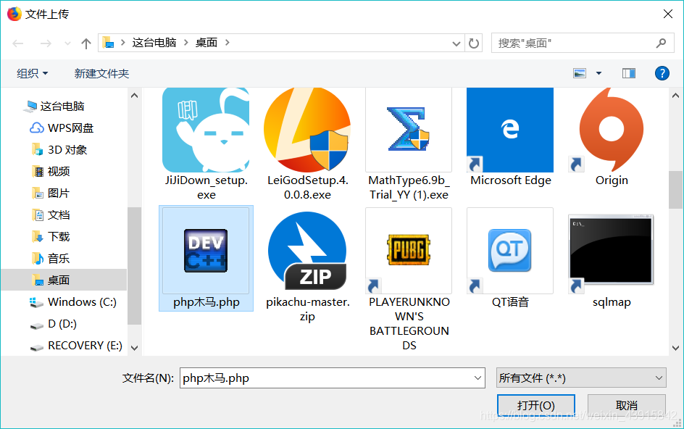Open help with the question mark icon

(x=662, y=73)
